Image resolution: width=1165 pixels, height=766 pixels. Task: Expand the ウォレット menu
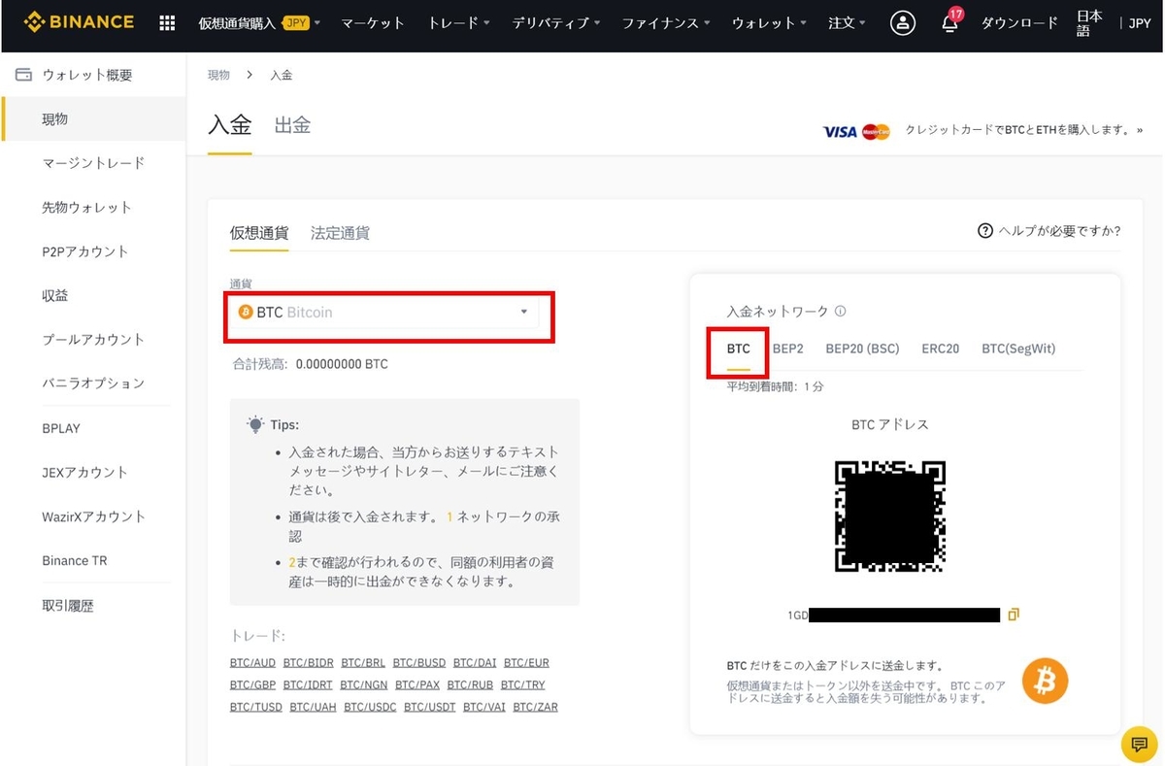click(769, 22)
